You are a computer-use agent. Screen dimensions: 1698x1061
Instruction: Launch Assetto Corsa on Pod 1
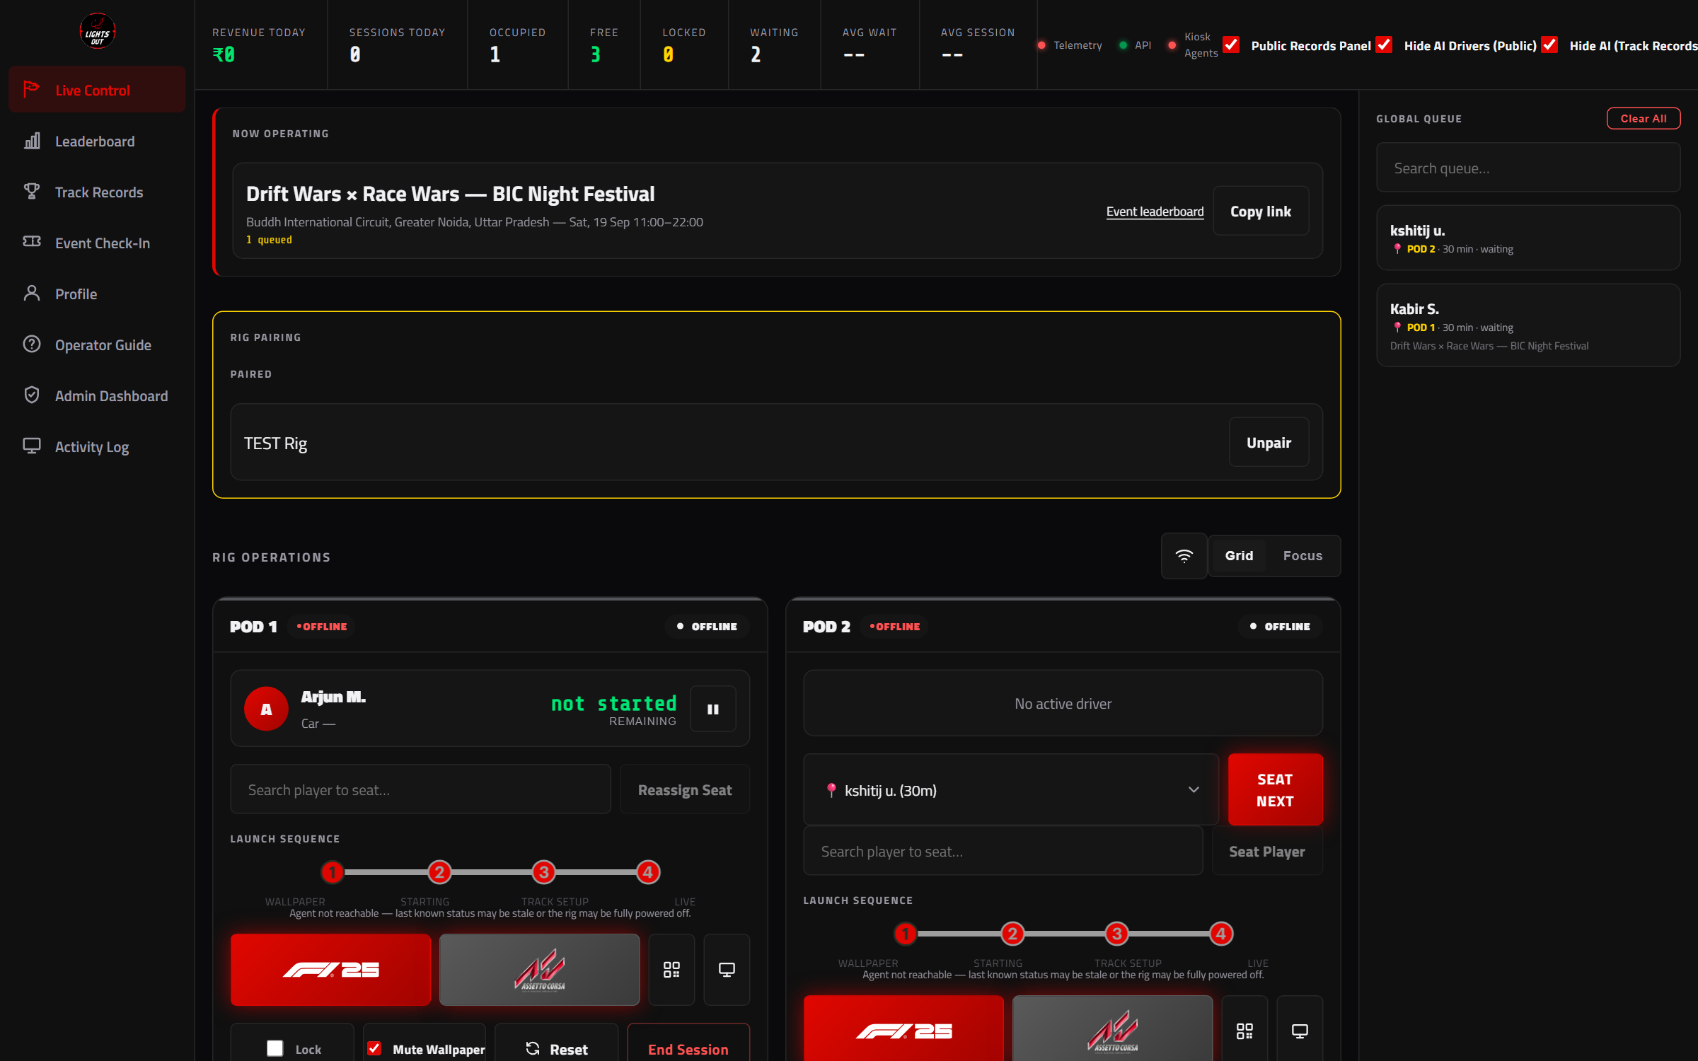pyautogui.click(x=539, y=970)
